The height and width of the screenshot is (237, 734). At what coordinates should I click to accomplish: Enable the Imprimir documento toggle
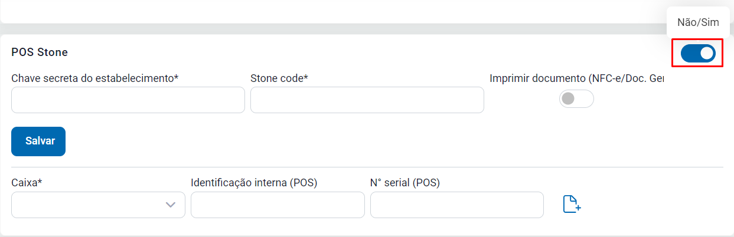coord(576,99)
